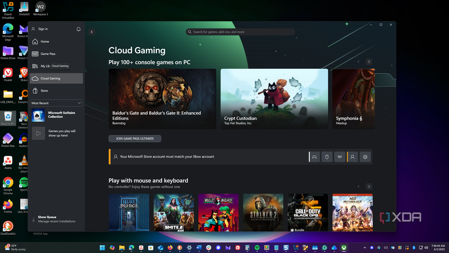Open DuckDuckGo desktop shortcut
The width and height of the screenshot is (449, 253).
(8, 228)
